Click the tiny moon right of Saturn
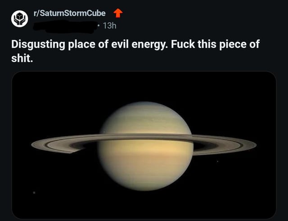The width and height of the screenshot is (288, 221). click(x=217, y=161)
